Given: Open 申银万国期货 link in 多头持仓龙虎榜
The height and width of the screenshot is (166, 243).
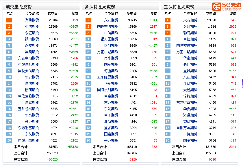Looking at the screenshot, I should point(107,39).
